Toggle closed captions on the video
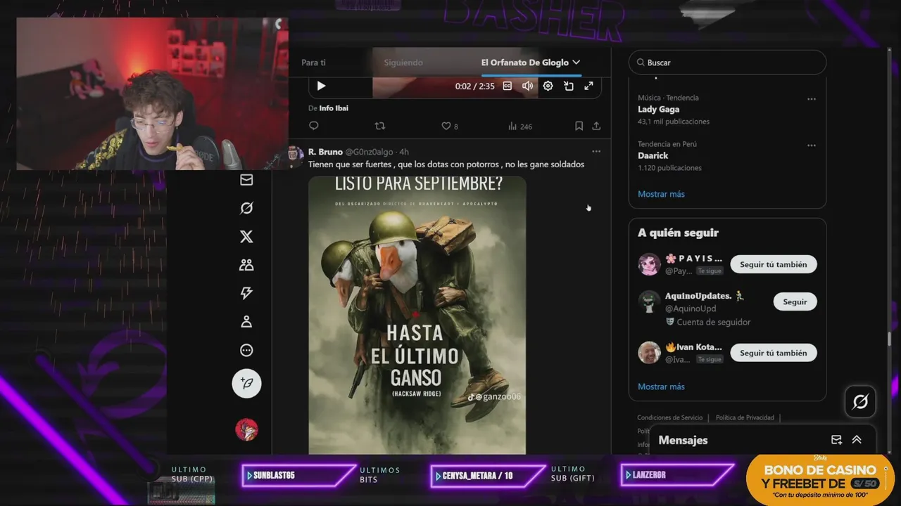The image size is (901, 506). [507, 86]
